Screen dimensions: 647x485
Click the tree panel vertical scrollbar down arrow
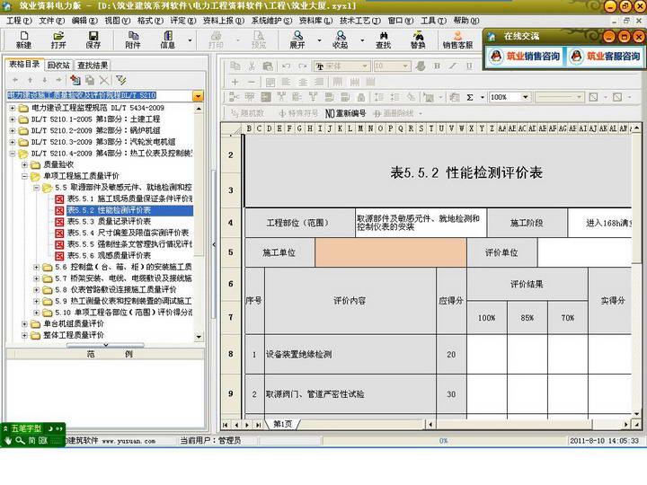point(199,337)
